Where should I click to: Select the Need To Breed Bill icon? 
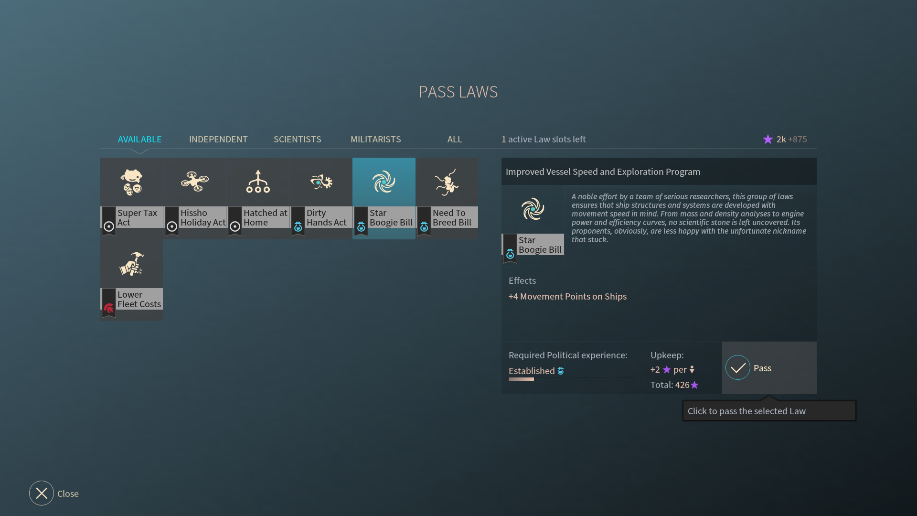tap(447, 182)
